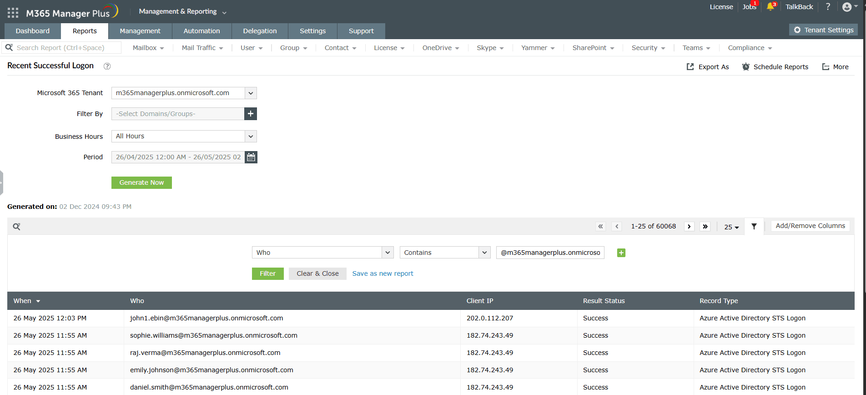
Task: Go to previous page of results
Action: [617, 226]
